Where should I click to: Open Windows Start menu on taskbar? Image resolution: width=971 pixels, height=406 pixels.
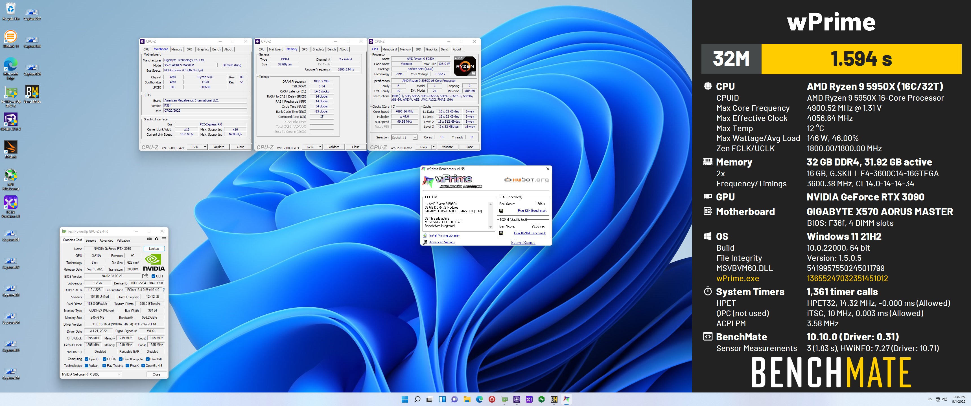click(x=405, y=399)
